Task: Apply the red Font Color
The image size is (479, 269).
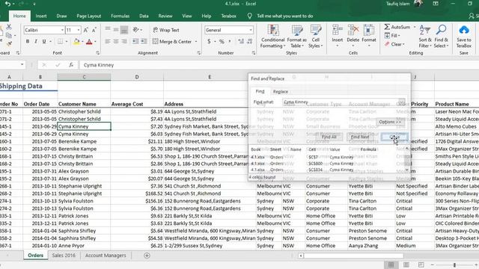Action: [x=89, y=42]
